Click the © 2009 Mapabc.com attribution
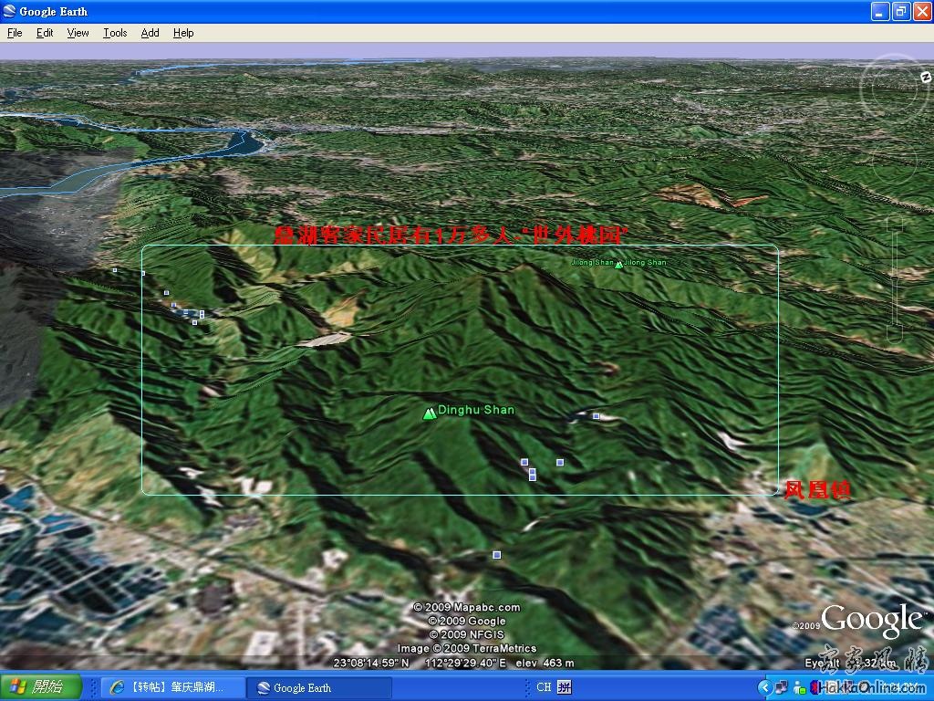This screenshot has height=701, width=934. (x=467, y=607)
